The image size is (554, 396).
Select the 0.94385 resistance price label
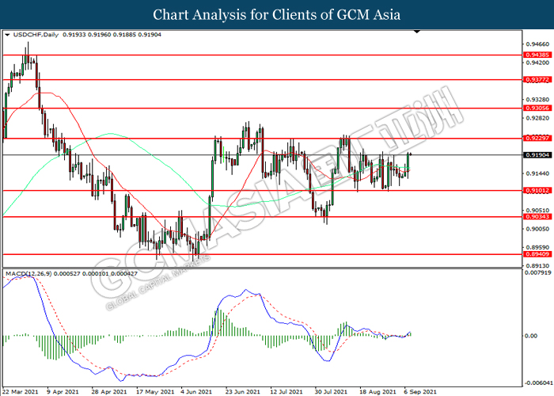pos(537,55)
